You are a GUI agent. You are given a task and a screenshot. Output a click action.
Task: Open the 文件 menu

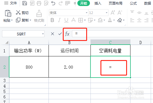click(11, 3)
